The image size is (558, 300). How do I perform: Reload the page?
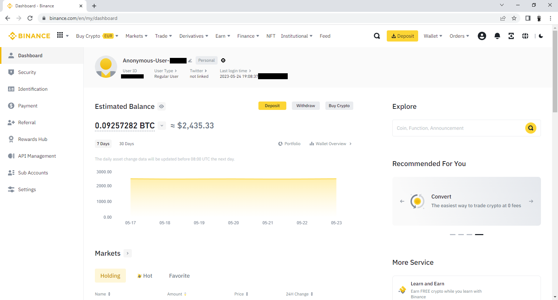30,18
